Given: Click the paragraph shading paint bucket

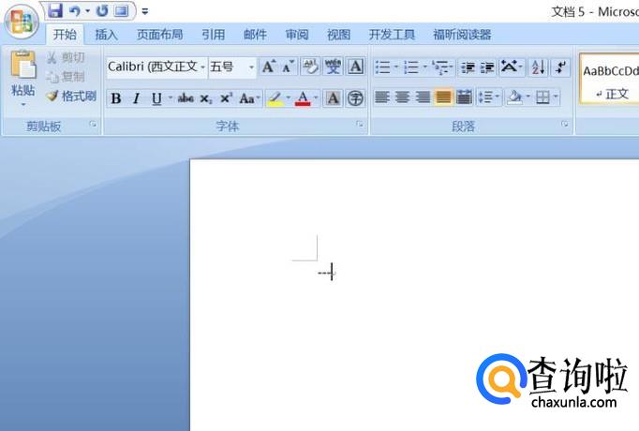Looking at the screenshot, I should 514,97.
